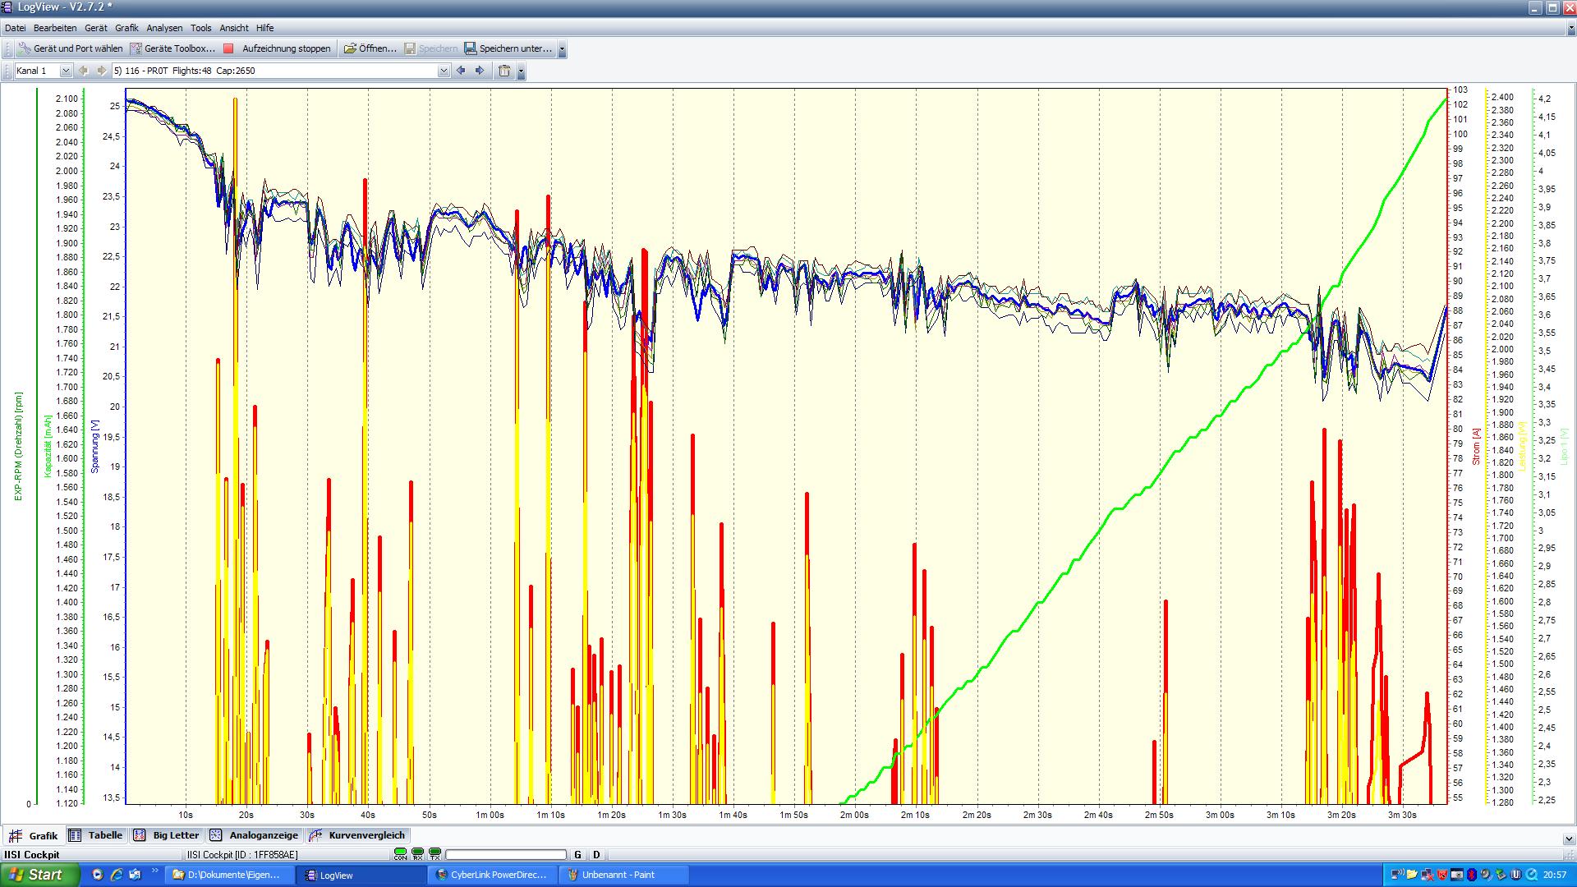The image size is (1577, 887).
Task: Switch to the Big Letter tab
Action: coord(168,835)
